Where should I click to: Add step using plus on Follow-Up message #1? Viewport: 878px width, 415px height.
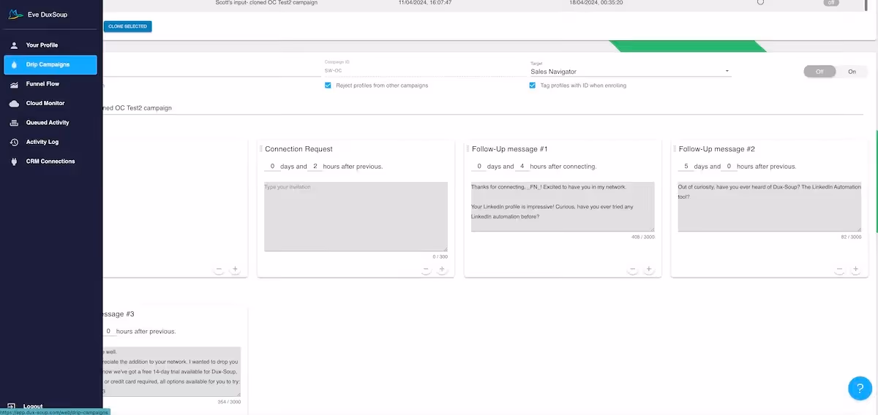pyautogui.click(x=649, y=270)
